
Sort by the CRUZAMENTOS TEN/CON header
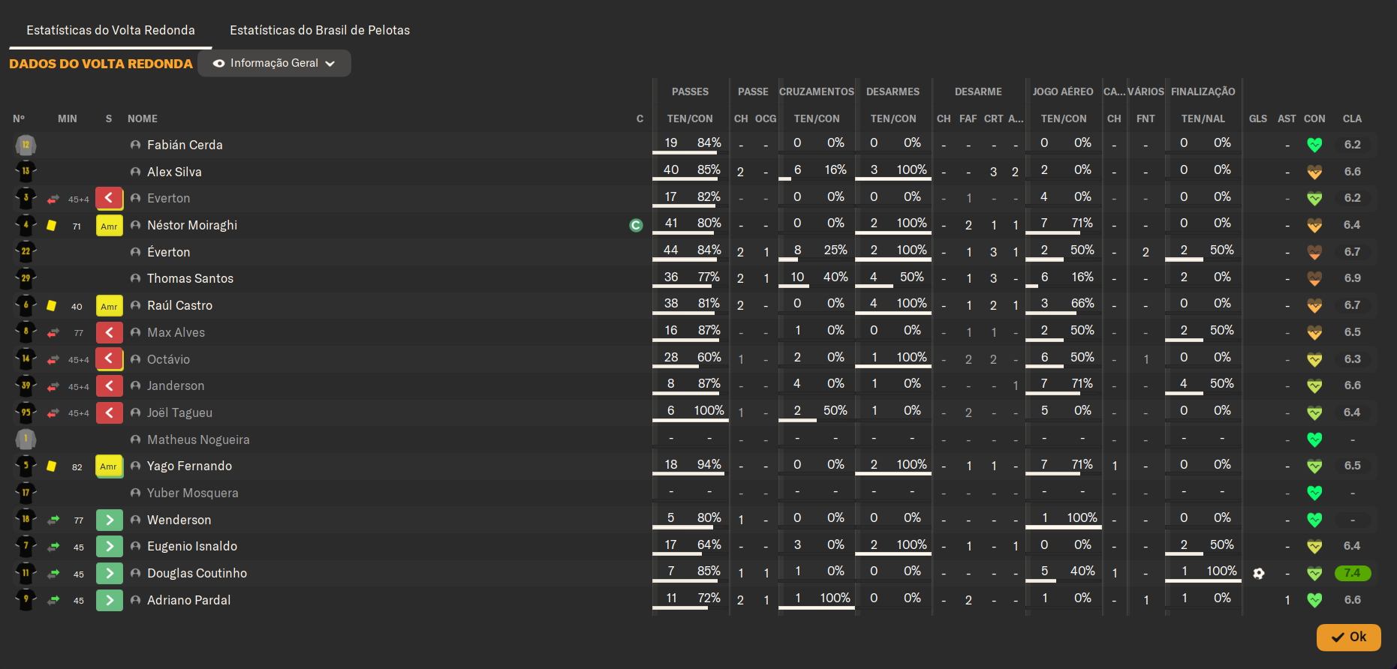(817, 118)
